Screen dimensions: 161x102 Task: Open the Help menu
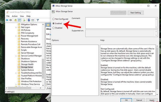[28, 16]
